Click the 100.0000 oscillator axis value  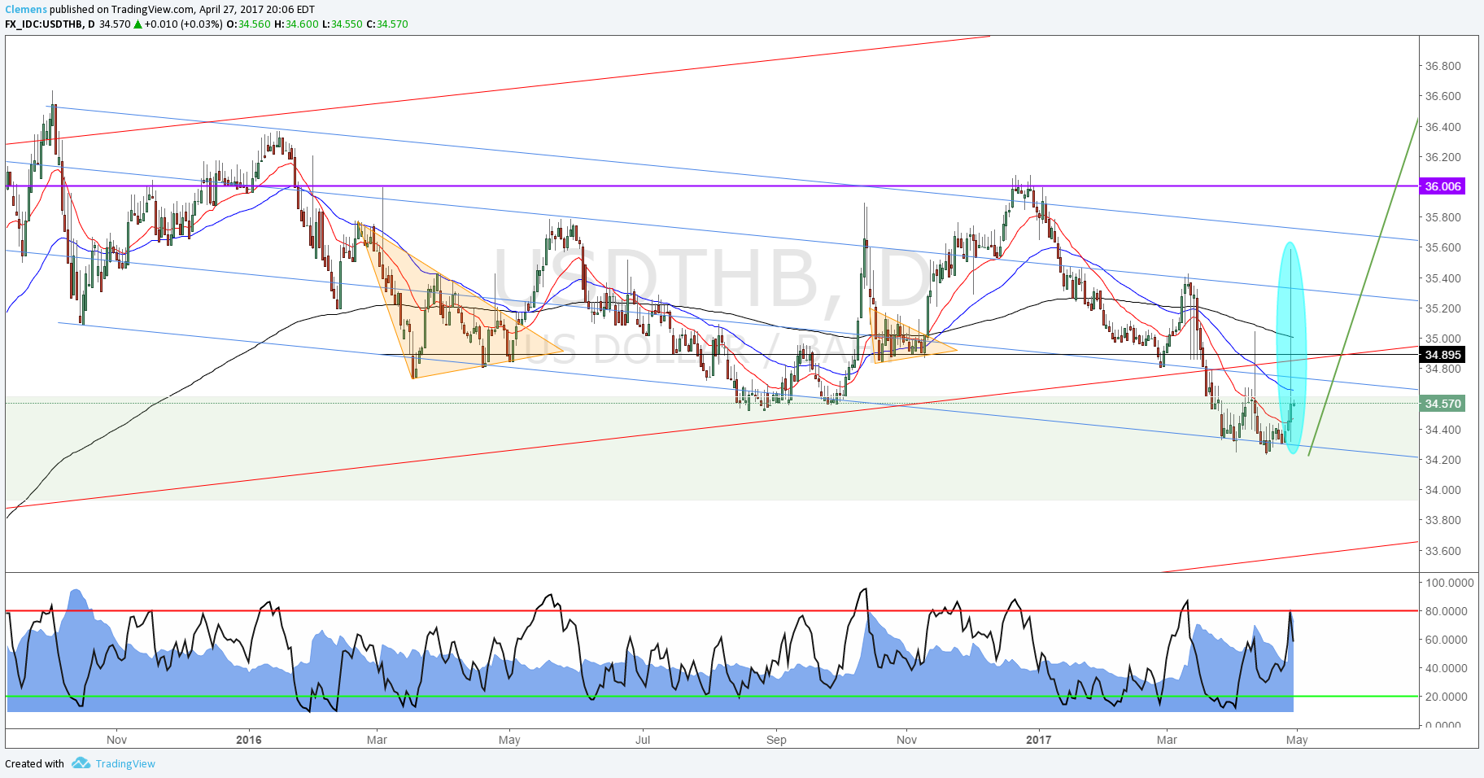(1448, 583)
